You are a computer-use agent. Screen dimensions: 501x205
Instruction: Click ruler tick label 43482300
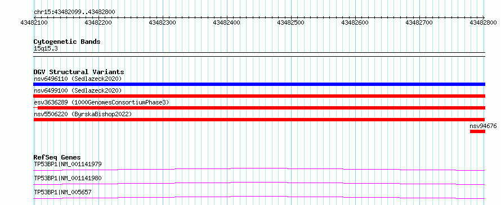[163, 22]
